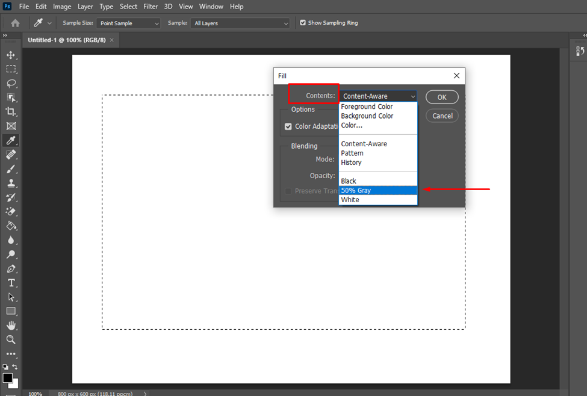Choose 50% Gray from Contents list
Viewport: 587px width, 396px height.
pos(378,191)
